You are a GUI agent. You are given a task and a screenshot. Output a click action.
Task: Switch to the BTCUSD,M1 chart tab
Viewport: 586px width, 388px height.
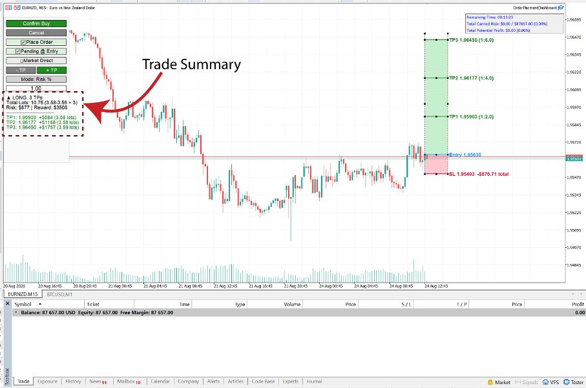pos(60,294)
